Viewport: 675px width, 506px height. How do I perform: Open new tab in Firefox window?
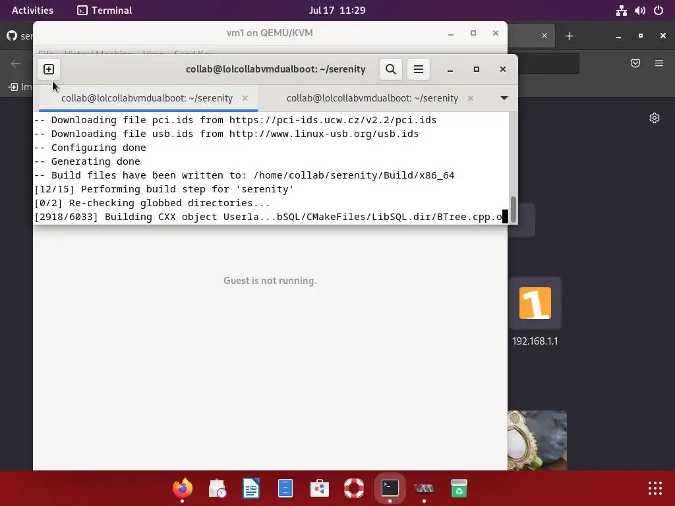pyautogui.click(x=569, y=36)
